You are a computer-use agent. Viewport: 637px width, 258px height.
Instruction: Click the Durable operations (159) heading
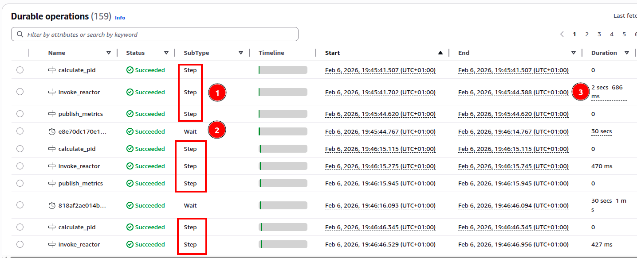pos(61,16)
